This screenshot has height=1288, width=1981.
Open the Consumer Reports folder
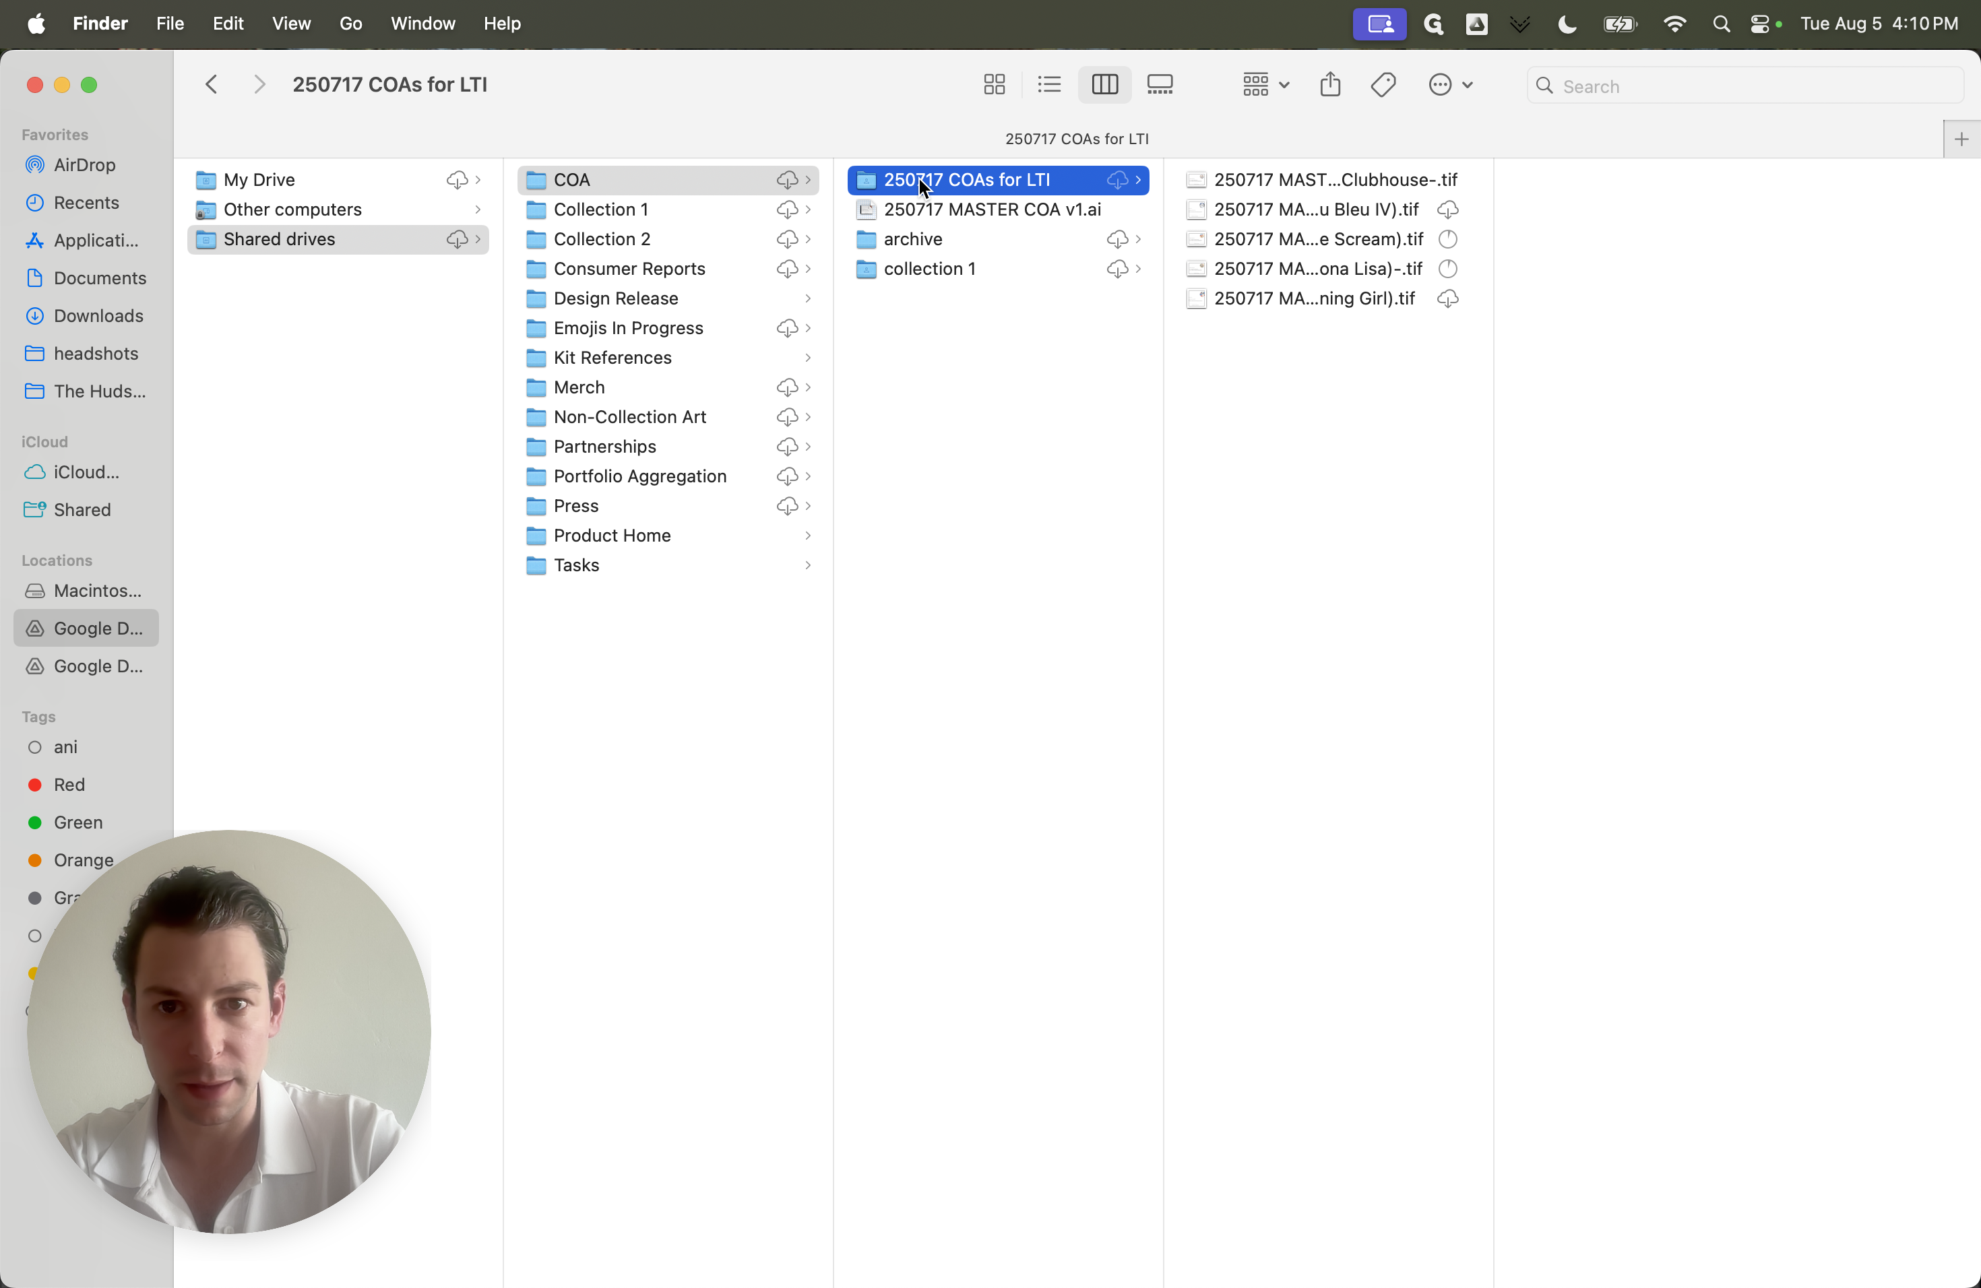(x=668, y=269)
